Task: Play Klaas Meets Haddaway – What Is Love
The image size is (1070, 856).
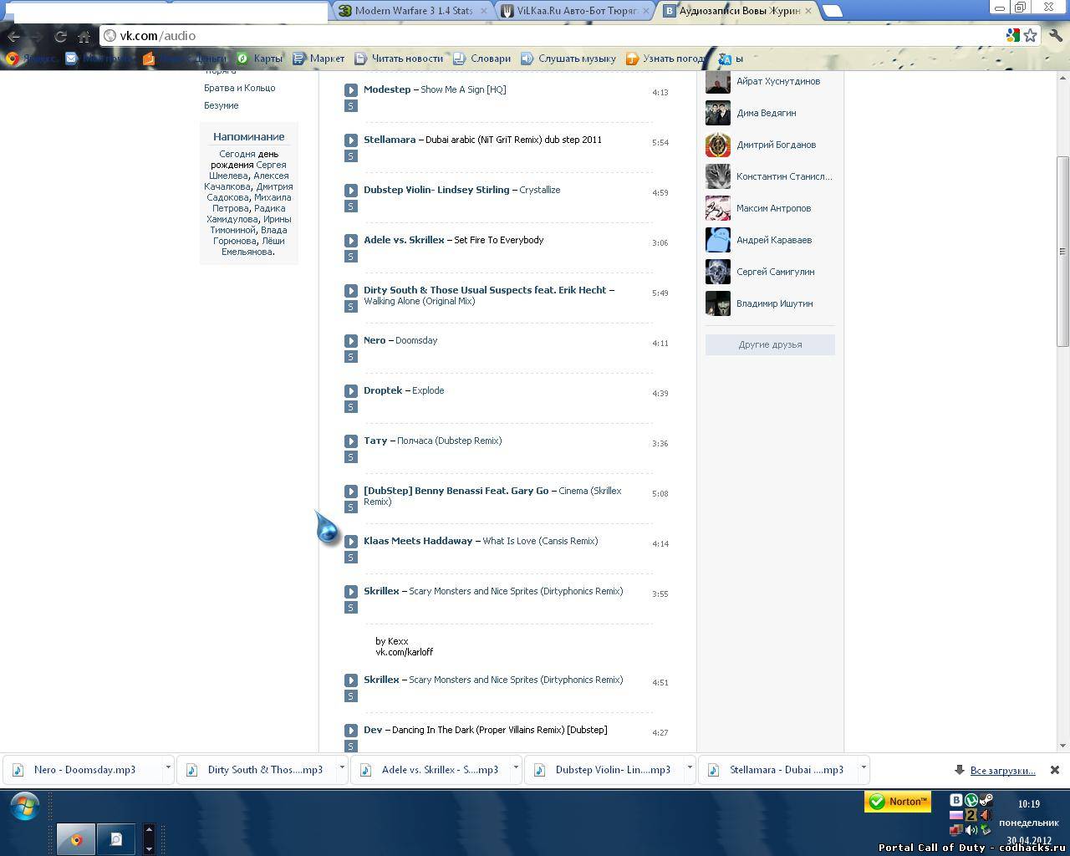Action: [x=351, y=542]
